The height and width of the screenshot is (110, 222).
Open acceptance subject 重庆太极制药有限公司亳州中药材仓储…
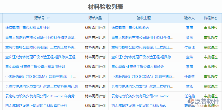coord(142,38)
